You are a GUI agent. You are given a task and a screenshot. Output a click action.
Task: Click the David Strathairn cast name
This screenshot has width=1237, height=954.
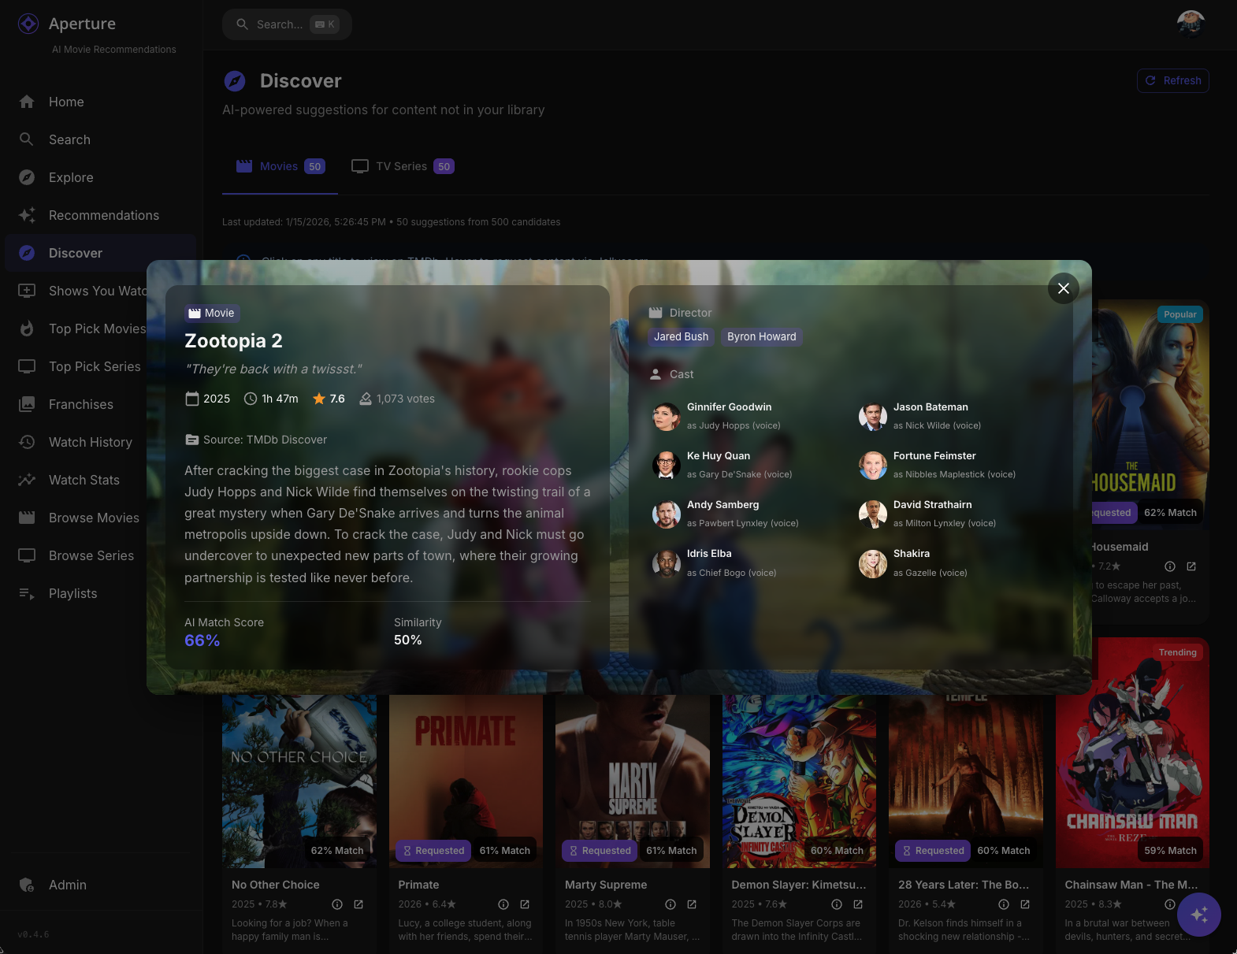pos(933,505)
